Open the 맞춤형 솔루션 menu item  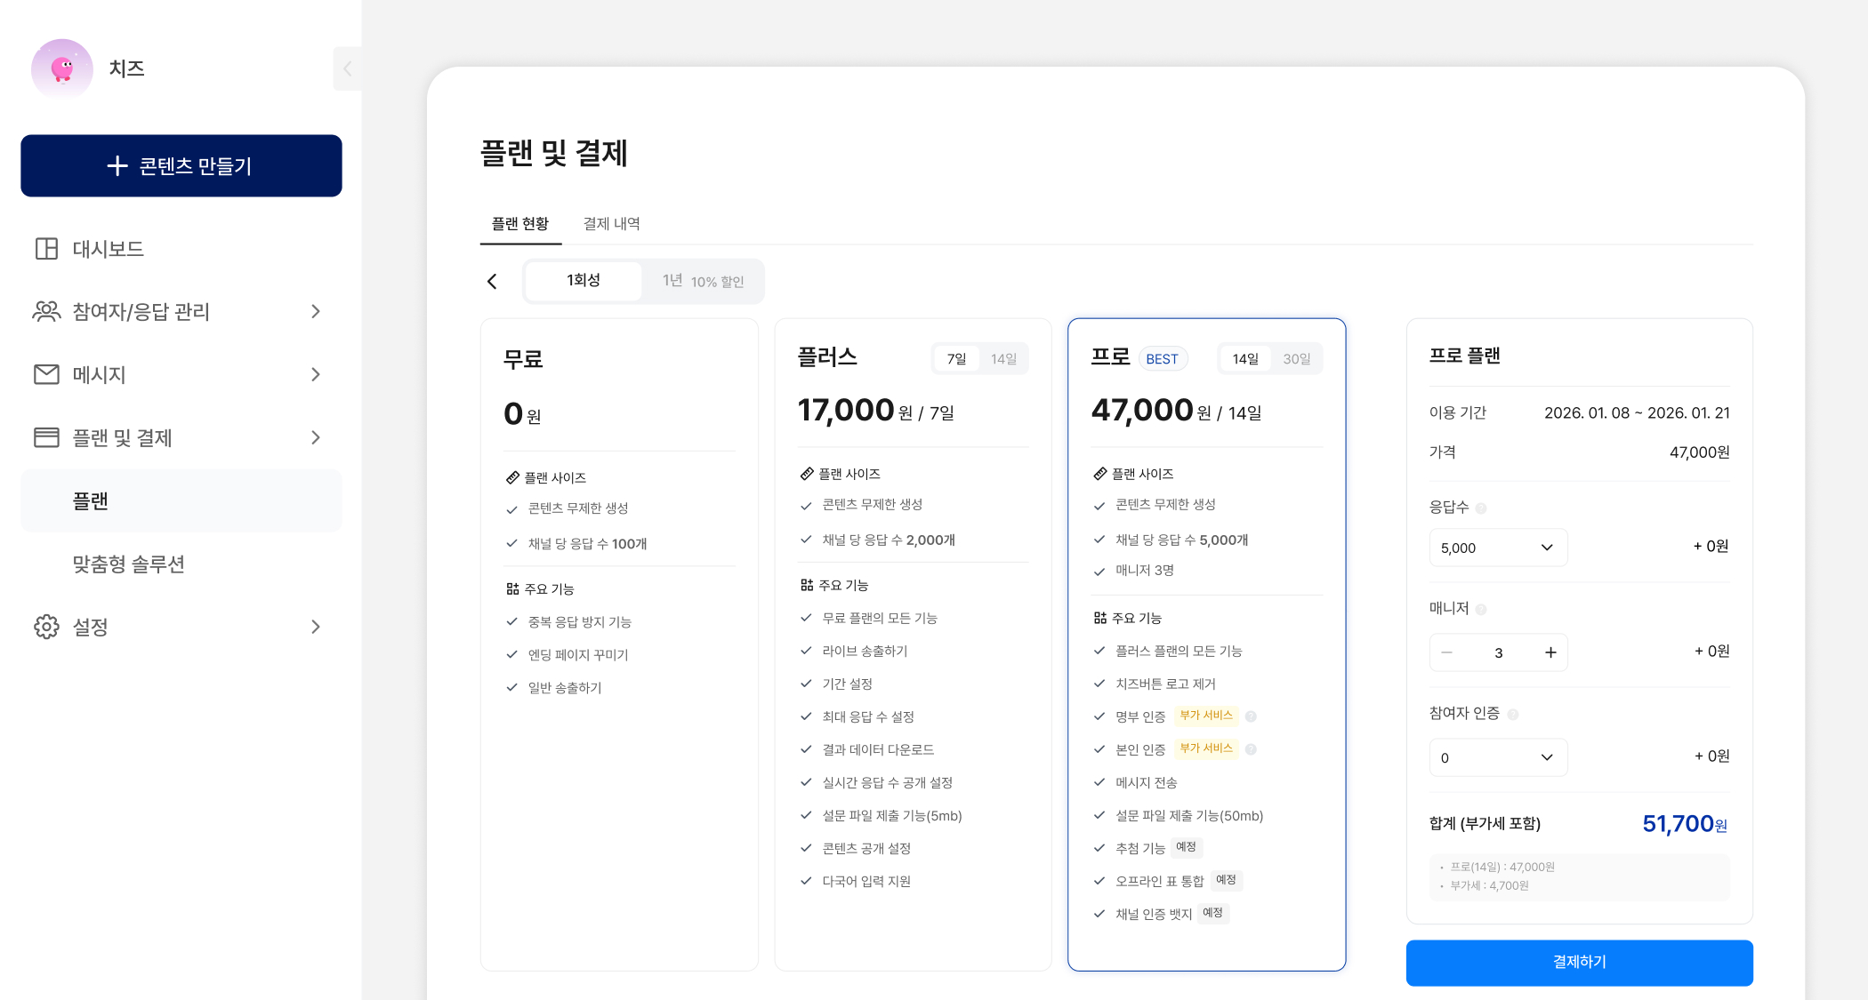point(129,564)
